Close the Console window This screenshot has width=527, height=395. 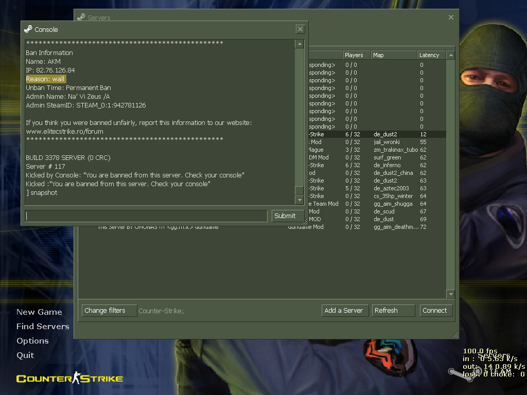coord(300,29)
